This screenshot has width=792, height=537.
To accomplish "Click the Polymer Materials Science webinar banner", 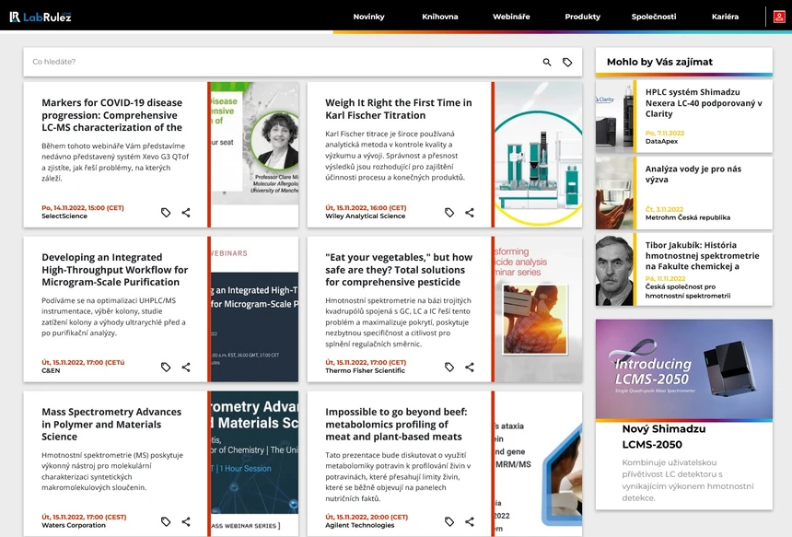I will (x=255, y=463).
